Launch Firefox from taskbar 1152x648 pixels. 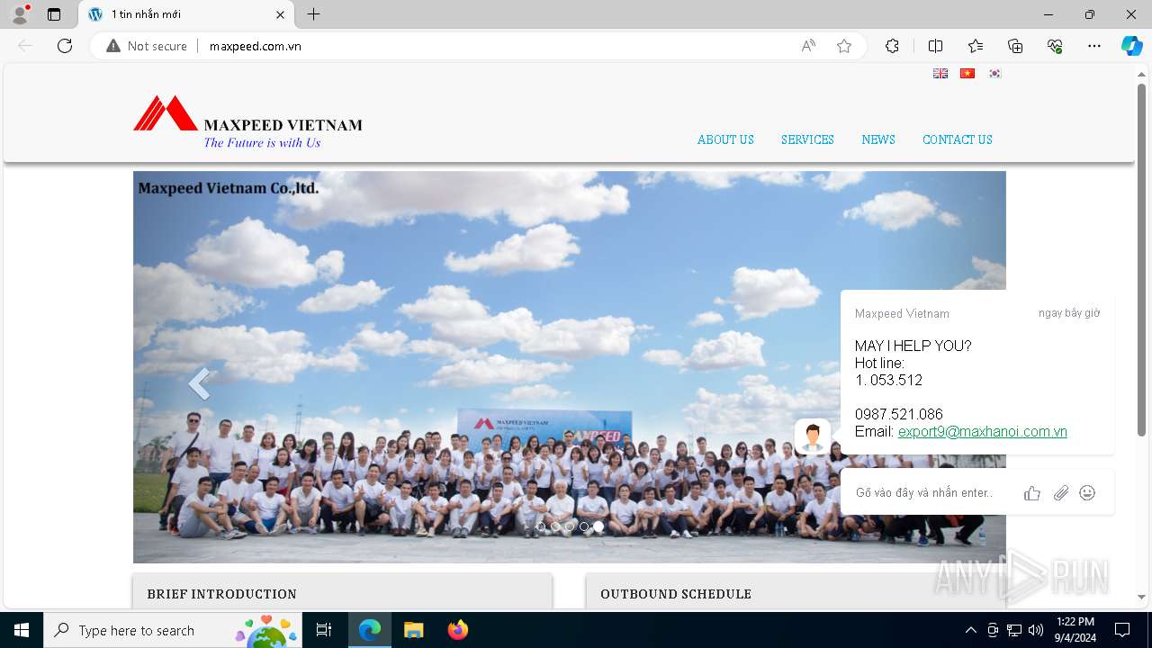pos(458,630)
